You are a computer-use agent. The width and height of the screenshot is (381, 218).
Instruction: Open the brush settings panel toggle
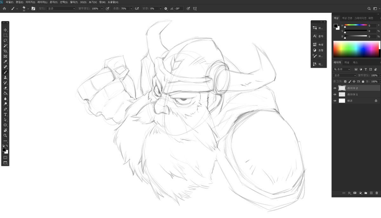point(33,9)
